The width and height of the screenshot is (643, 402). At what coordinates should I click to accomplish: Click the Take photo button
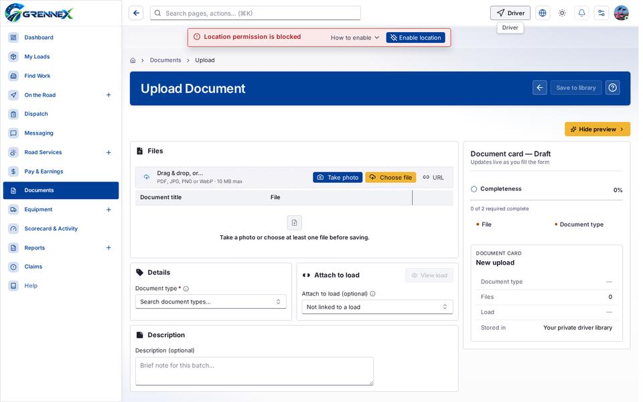click(338, 178)
